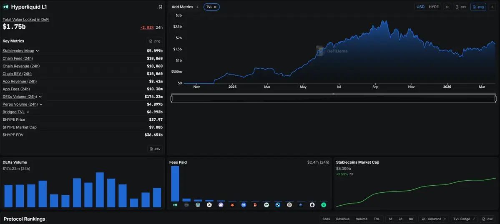This screenshot has width=500, height=224.
Task: Set rankings period to 7d
Action: 400,219
